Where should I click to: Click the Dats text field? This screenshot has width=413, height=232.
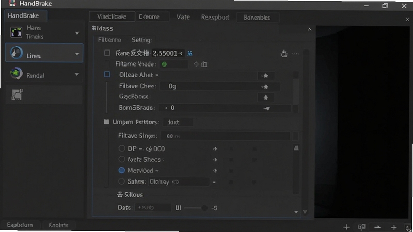pyautogui.click(x=153, y=208)
